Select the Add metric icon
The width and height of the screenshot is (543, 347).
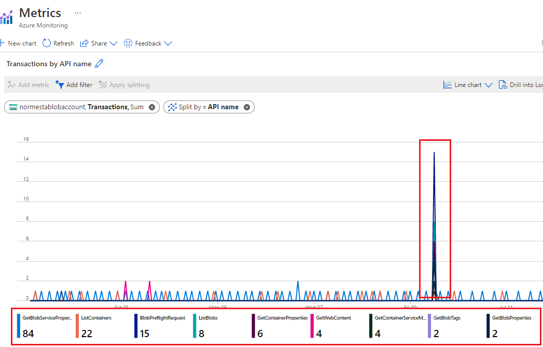11,84
